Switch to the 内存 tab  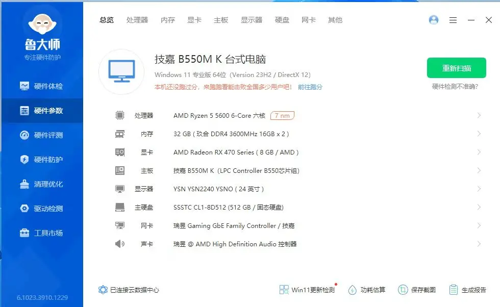(168, 20)
